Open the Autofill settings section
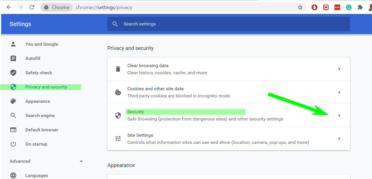This screenshot has width=372, height=179. point(33,58)
